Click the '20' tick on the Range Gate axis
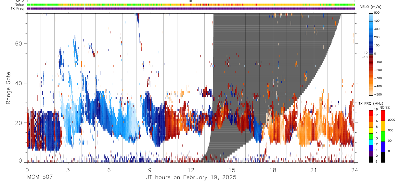 [x=19, y=123]
